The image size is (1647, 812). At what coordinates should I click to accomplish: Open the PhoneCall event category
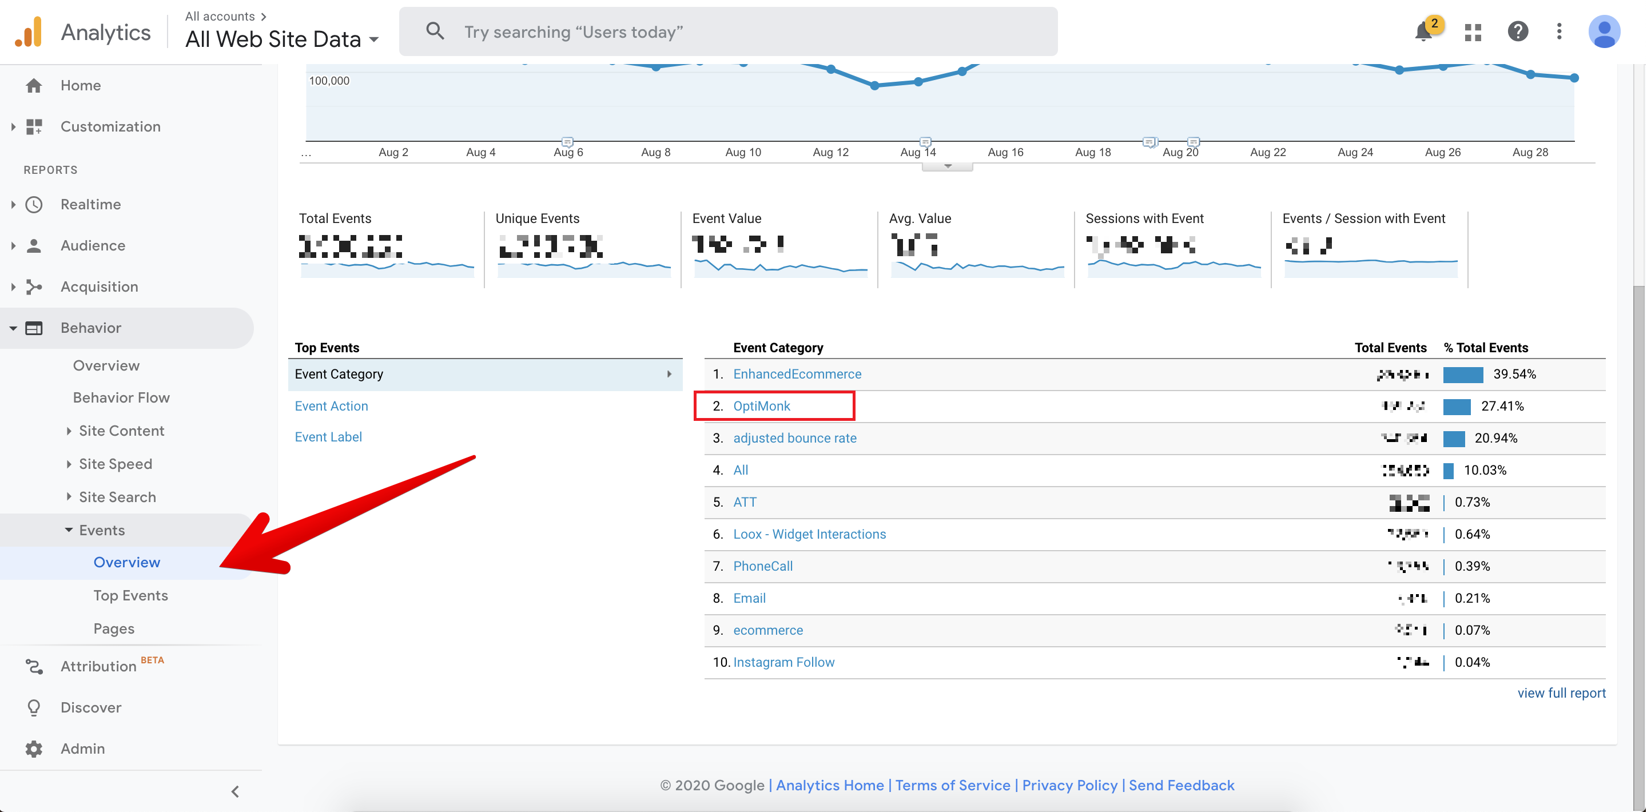coord(763,566)
